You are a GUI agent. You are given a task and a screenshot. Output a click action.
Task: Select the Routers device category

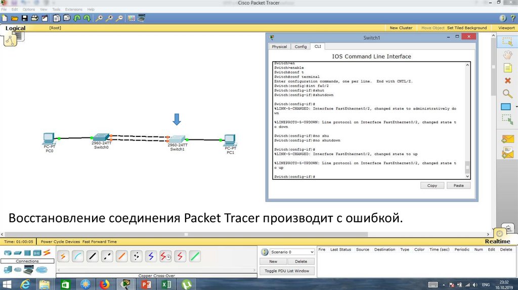(7, 253)
